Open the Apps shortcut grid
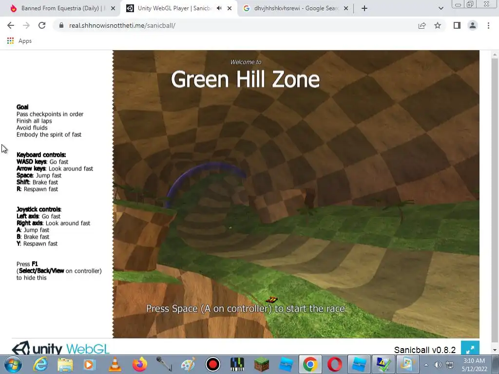 tap(11, 41)
